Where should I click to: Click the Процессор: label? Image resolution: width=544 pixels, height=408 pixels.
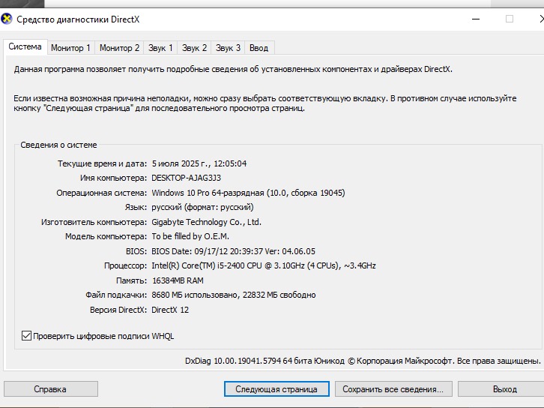point(126,265)
